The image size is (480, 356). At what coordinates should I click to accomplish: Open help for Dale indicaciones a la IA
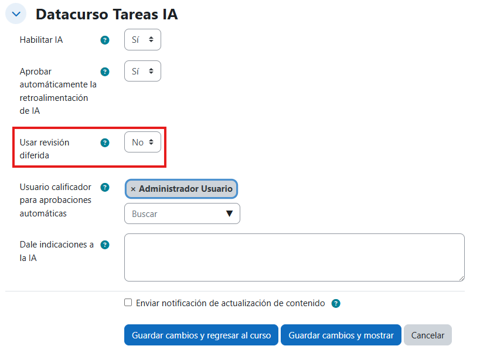105,245
